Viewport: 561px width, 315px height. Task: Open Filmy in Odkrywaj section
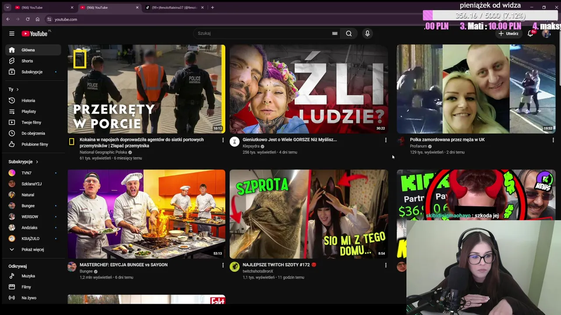coord(33,287)
